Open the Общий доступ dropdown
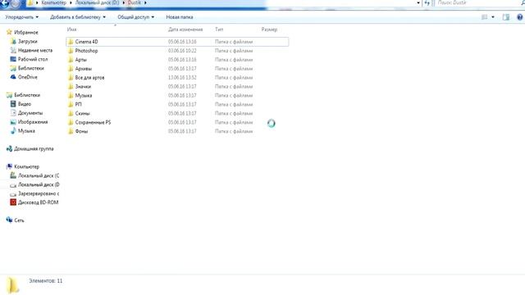 [135, 17]
